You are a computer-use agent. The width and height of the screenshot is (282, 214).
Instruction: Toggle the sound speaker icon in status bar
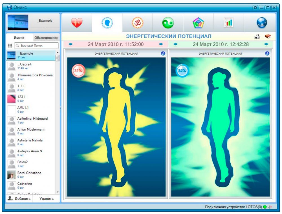[270, 207]
